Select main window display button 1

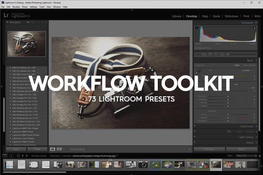[x=5, y=156]
